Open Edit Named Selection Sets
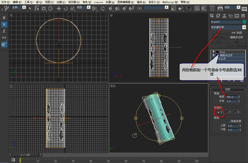The image size is (248, 163). [x=140, y=8]
